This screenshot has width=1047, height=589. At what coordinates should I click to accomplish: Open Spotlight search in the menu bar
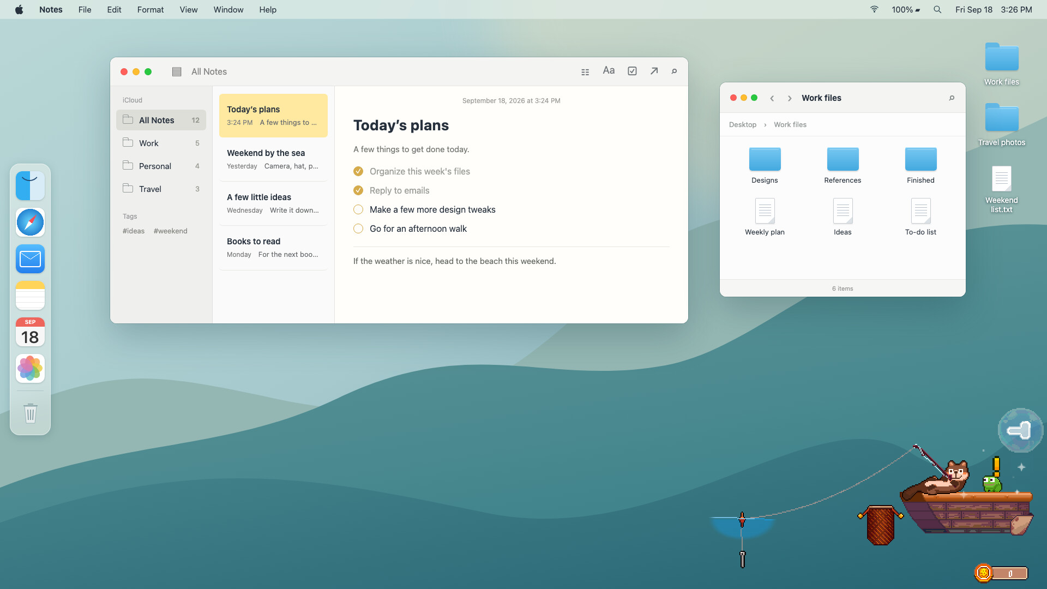pyautogui.click(x=937, y=9)
